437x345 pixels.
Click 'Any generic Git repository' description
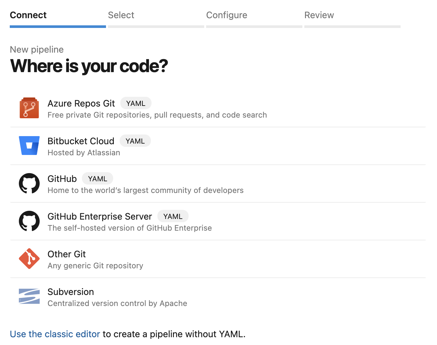point(95,266)
